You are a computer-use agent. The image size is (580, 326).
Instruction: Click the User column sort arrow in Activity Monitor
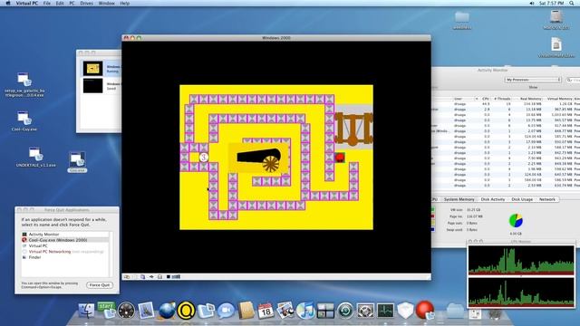(x=477, y=99)
